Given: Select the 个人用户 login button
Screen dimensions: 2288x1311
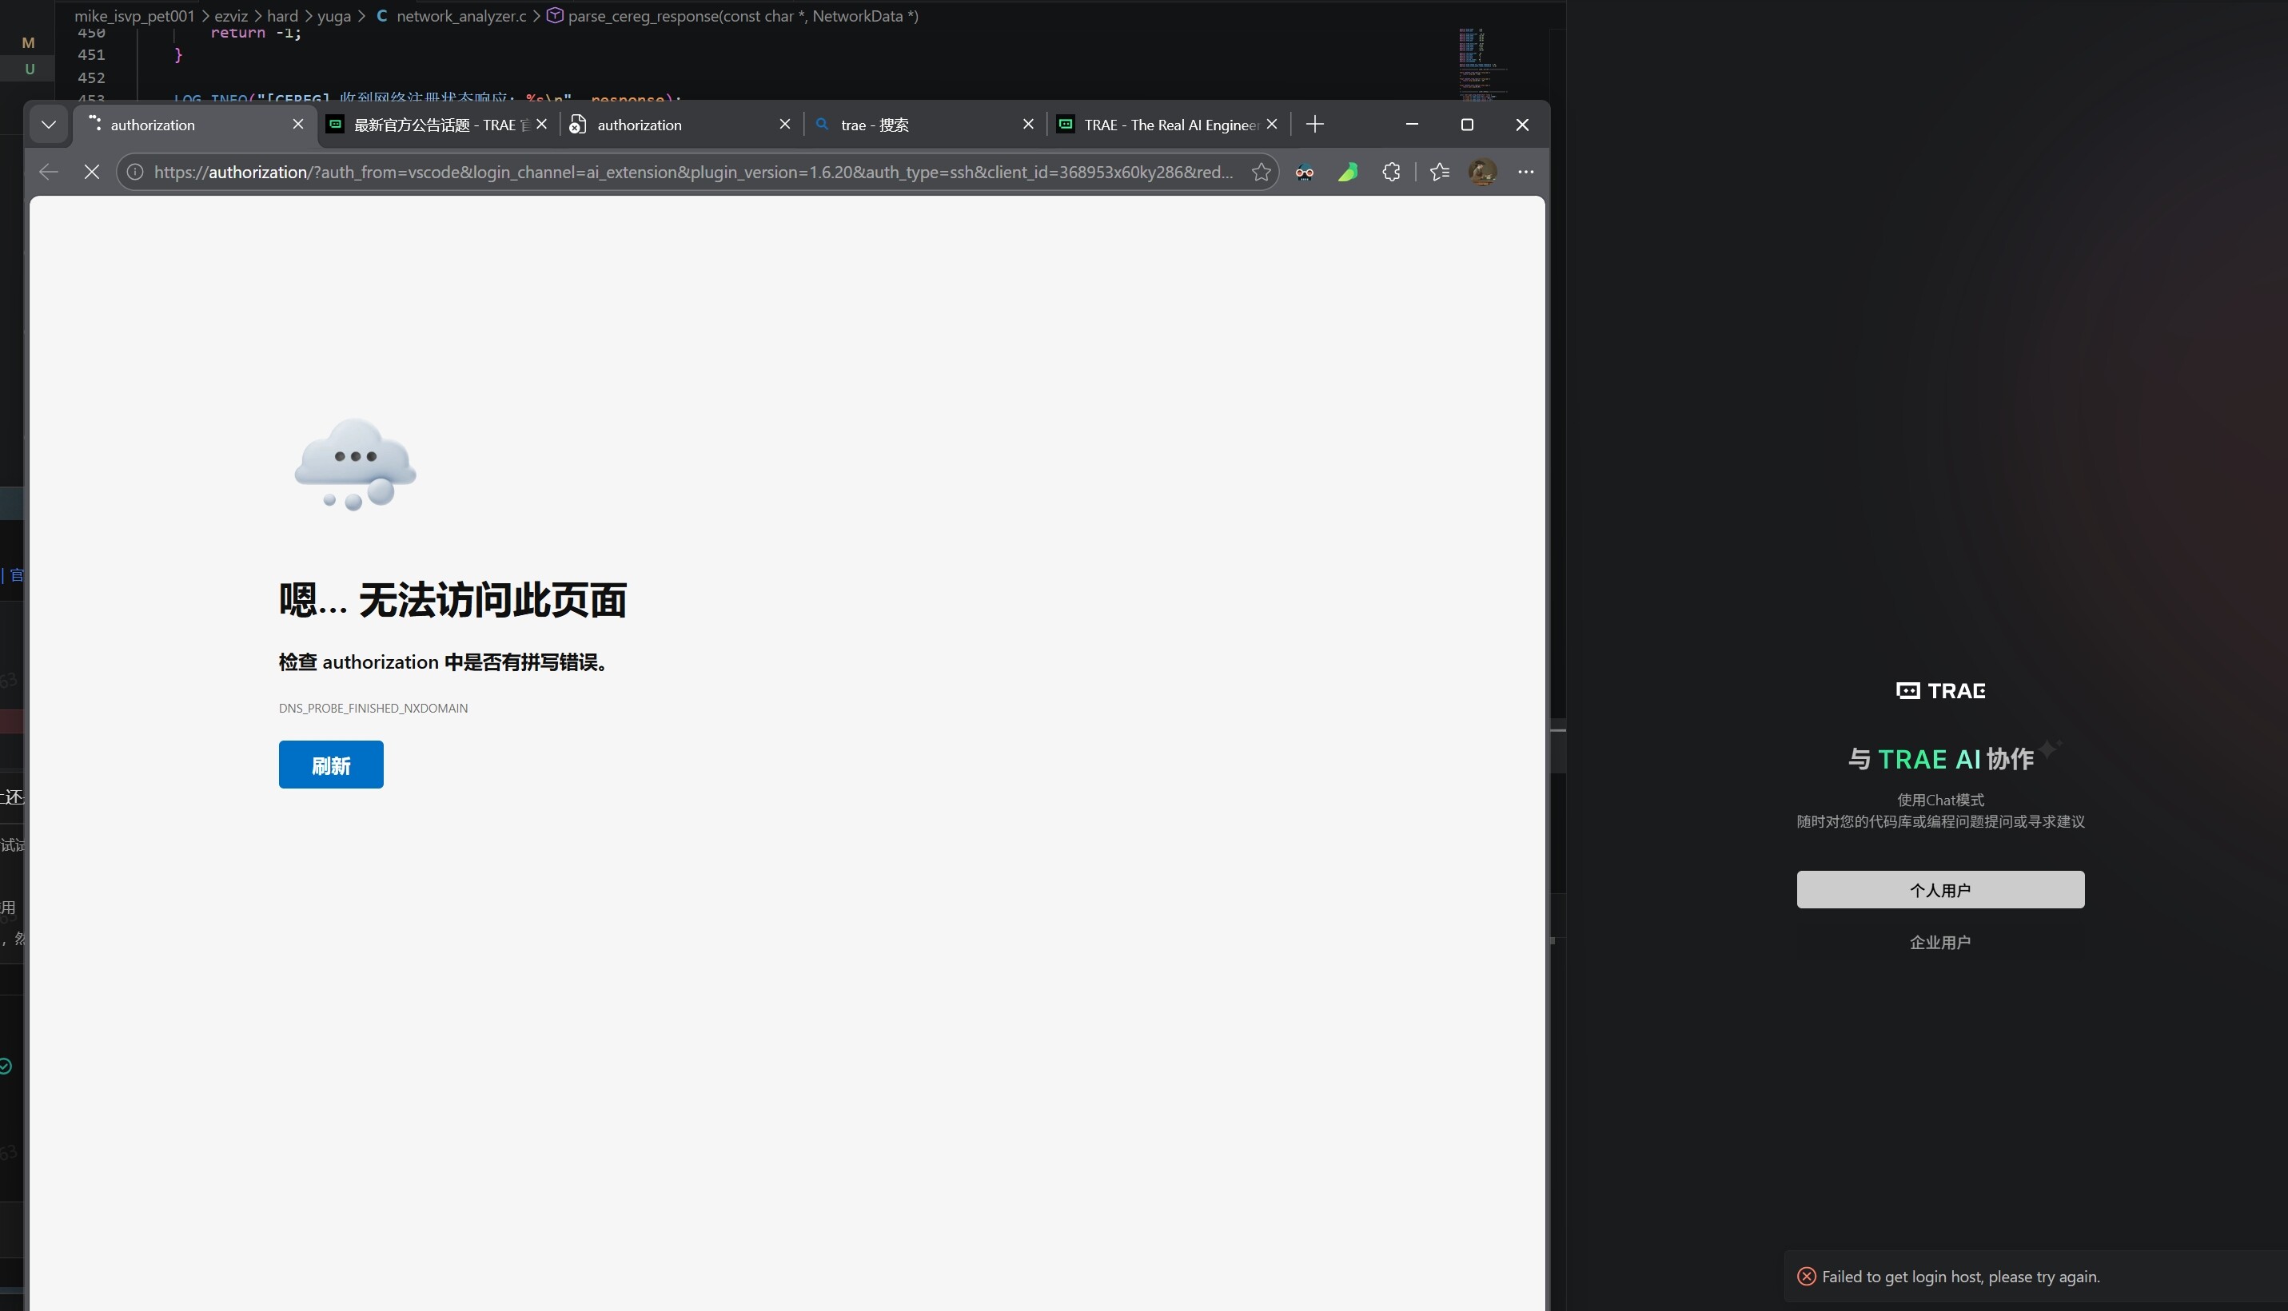Looking at the screenshot, I should point(1939,890).
